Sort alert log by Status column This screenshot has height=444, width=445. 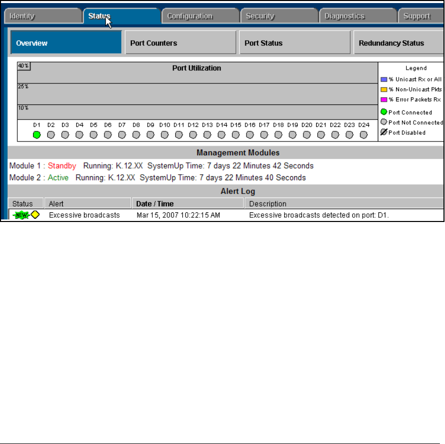coord(26,204)
